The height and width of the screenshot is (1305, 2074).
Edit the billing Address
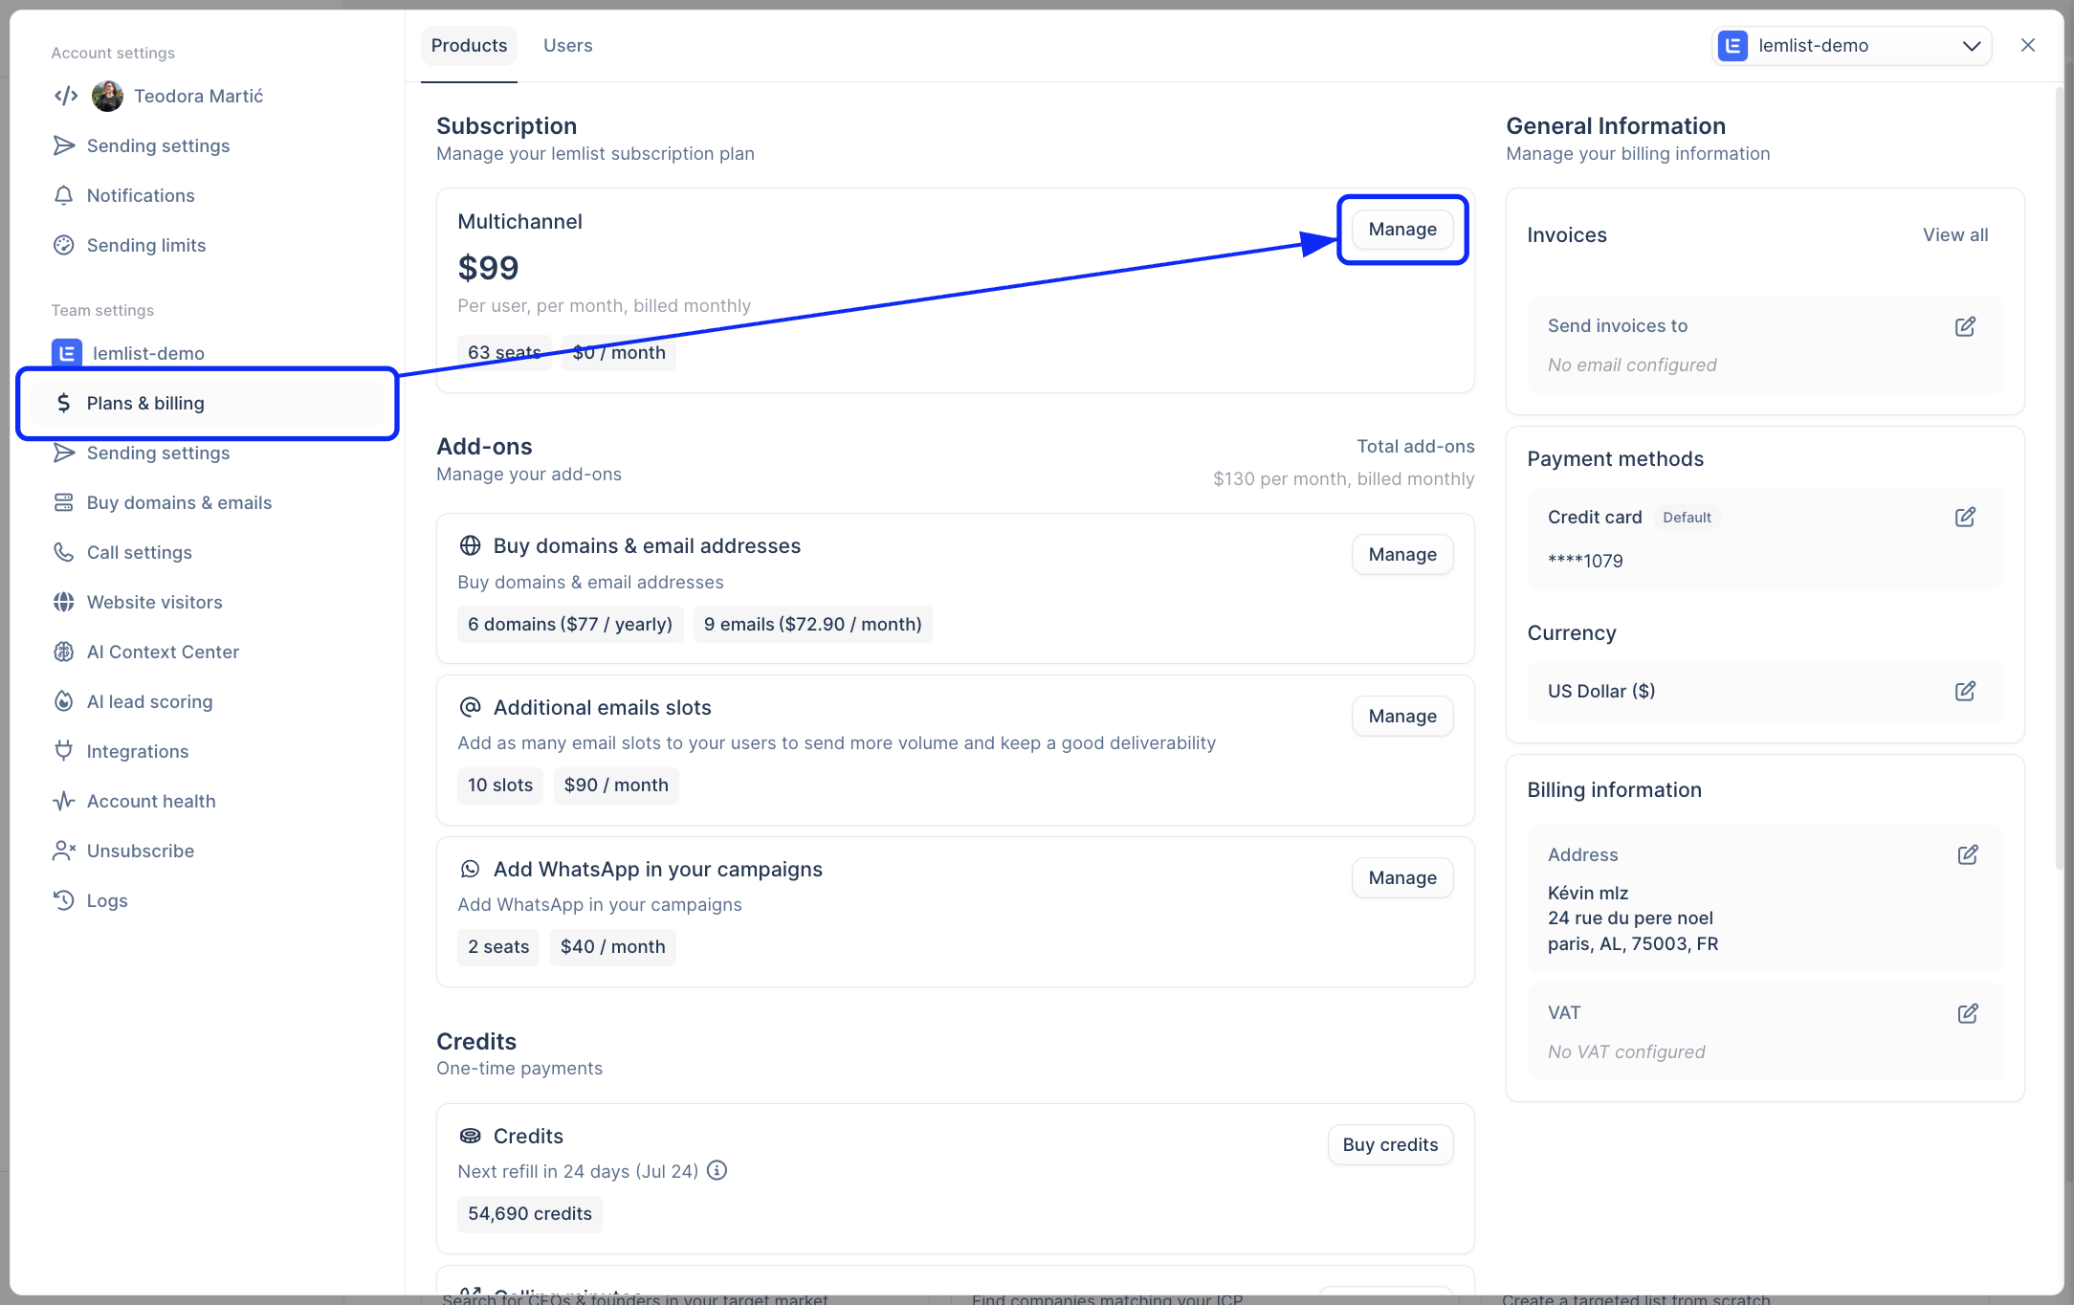click(x=1968, y=854)
